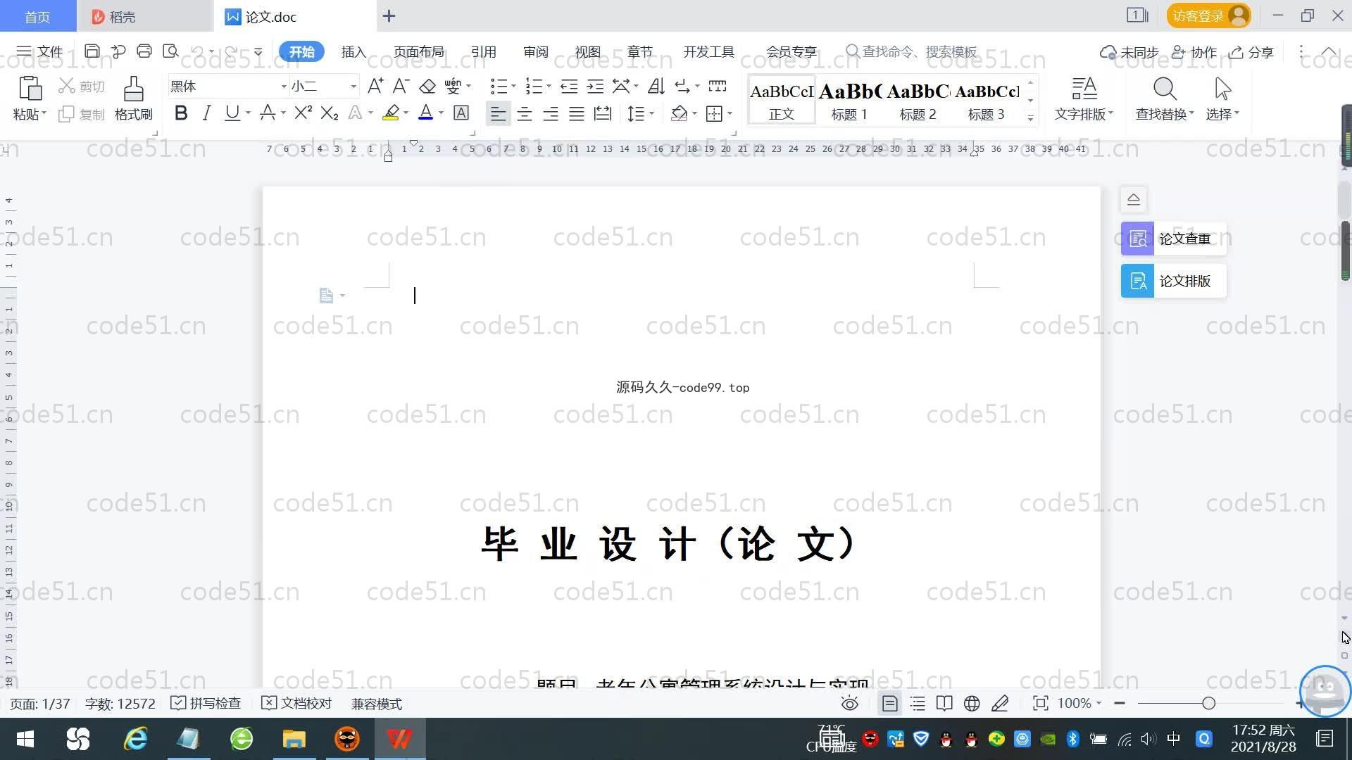This screenshot has height=760, width=1352.
Task: Click the paper-check icon beside 论文查重
Action: click(1137, 239)
